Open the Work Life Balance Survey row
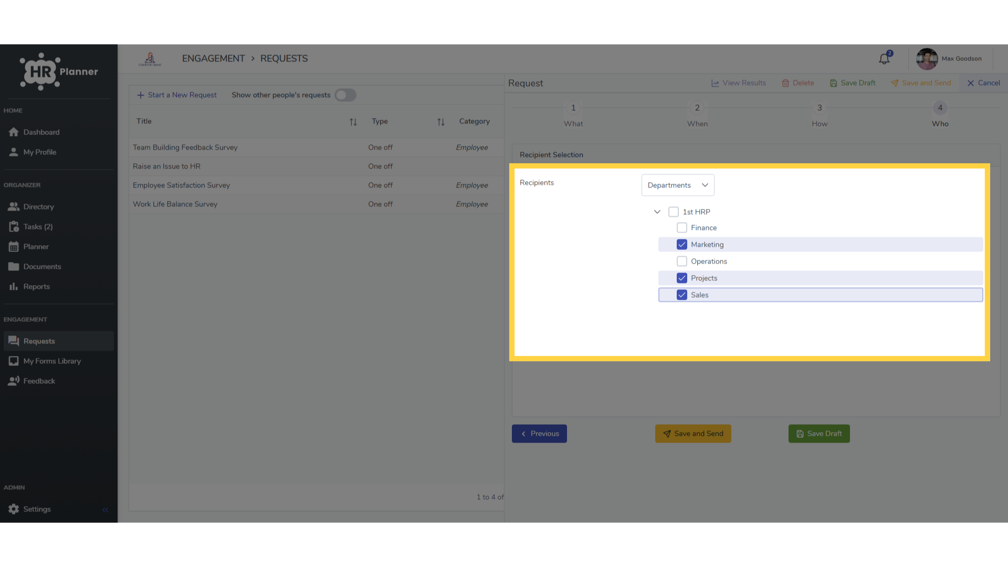This screenshot has width=1008, height=567. [x=316, y=204]
